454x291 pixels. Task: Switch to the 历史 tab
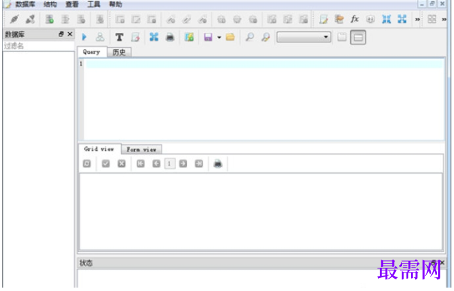tap(119, 53)
